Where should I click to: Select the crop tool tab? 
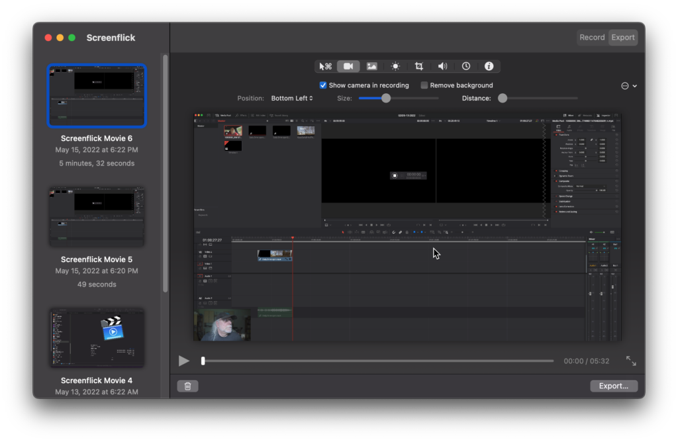tap(418, 66)
